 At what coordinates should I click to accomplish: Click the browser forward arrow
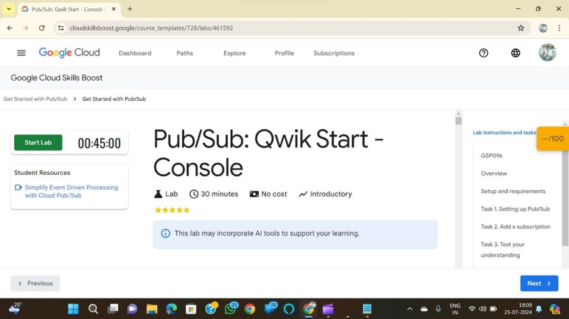pos(26,28)
